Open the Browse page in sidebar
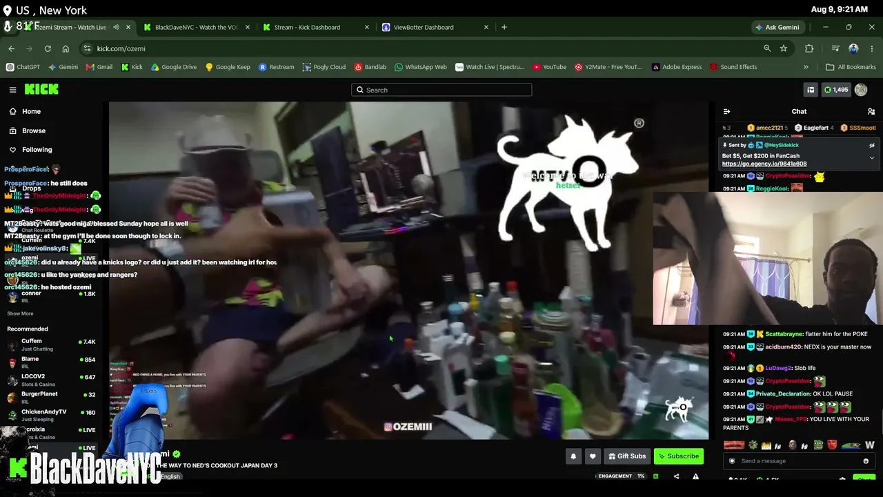883x497 pixels. 33,130
